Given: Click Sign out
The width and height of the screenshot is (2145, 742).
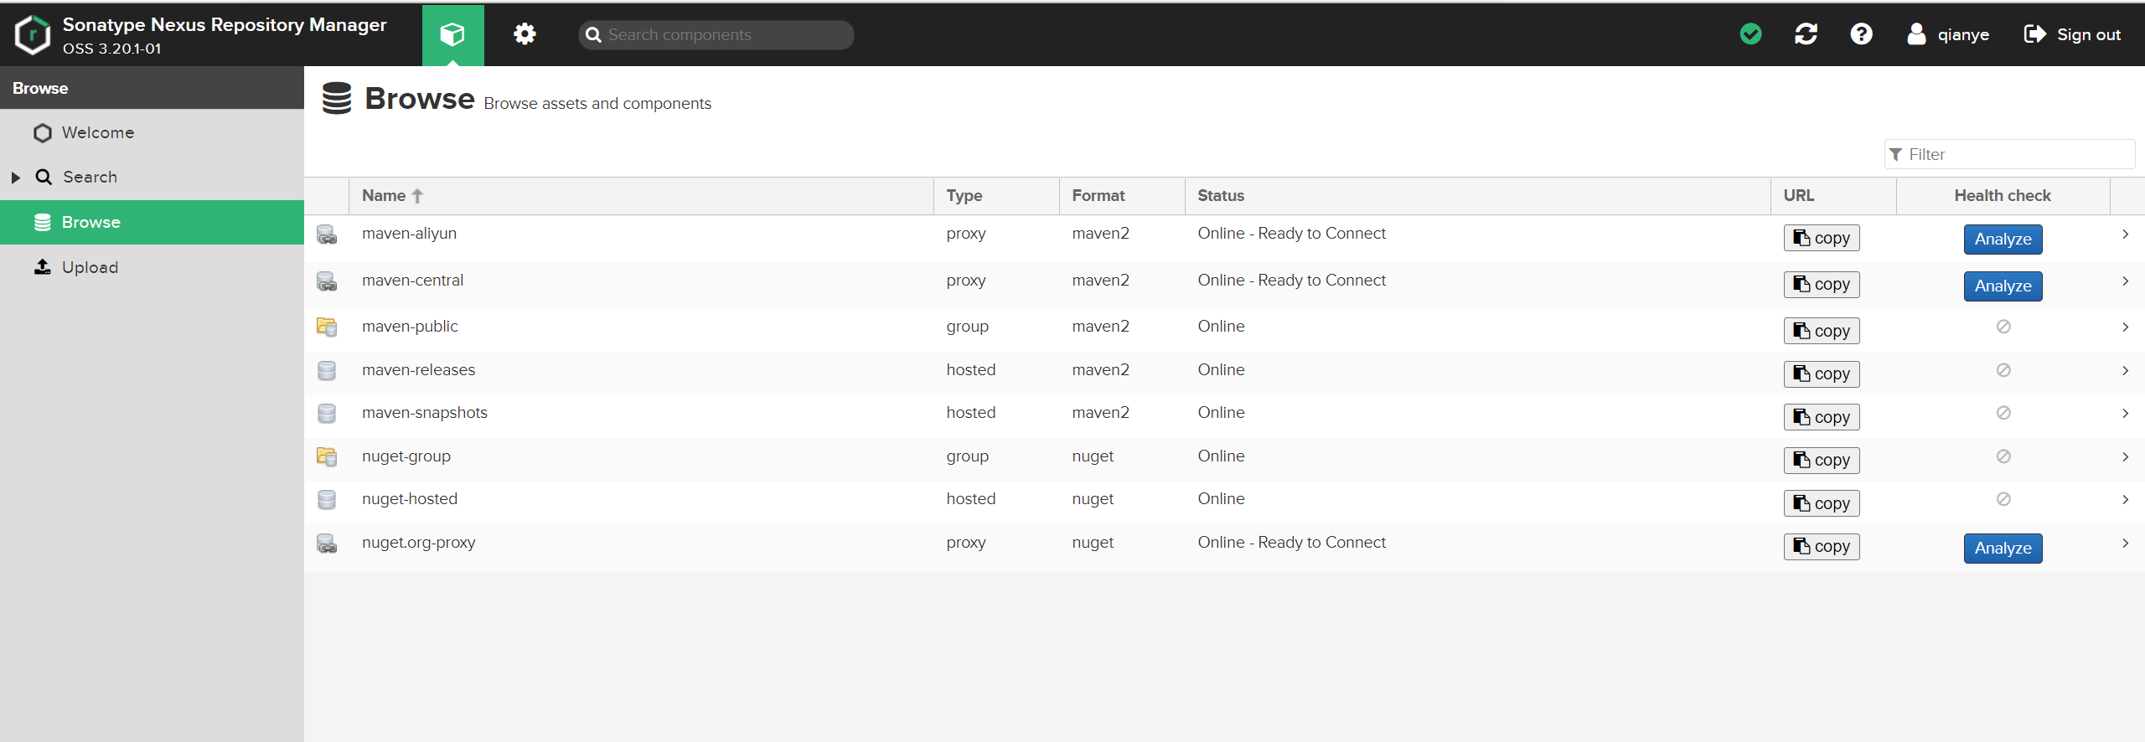Looking at the screenshot, I should (x=2072, y=34).
